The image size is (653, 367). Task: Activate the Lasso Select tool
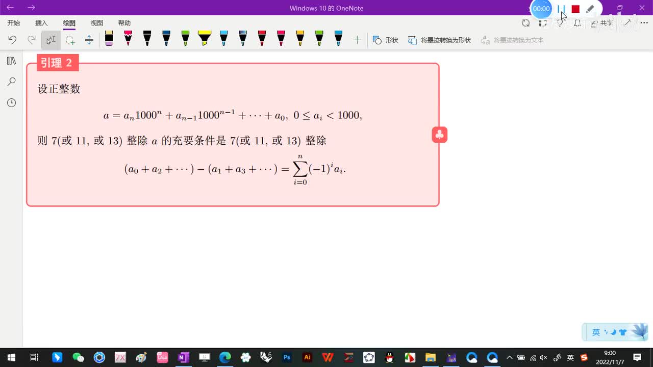[70, 40]
